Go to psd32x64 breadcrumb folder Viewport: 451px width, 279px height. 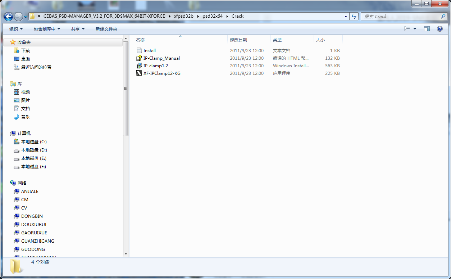213,16
